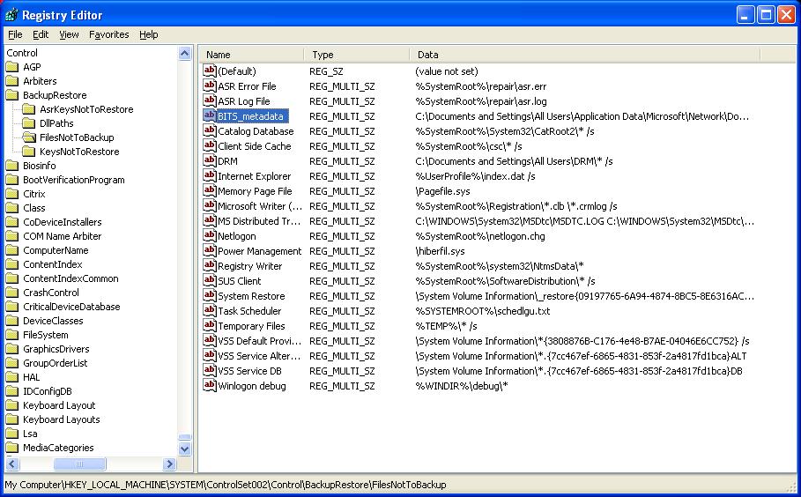This screenshot has width=801, height=497.
Task: Select the COM Name Arbiter key
Action: [x=62, y=236]
